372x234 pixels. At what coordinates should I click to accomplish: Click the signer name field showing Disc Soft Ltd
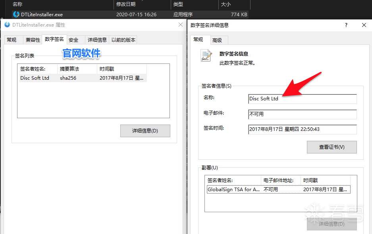coord(302,99)
